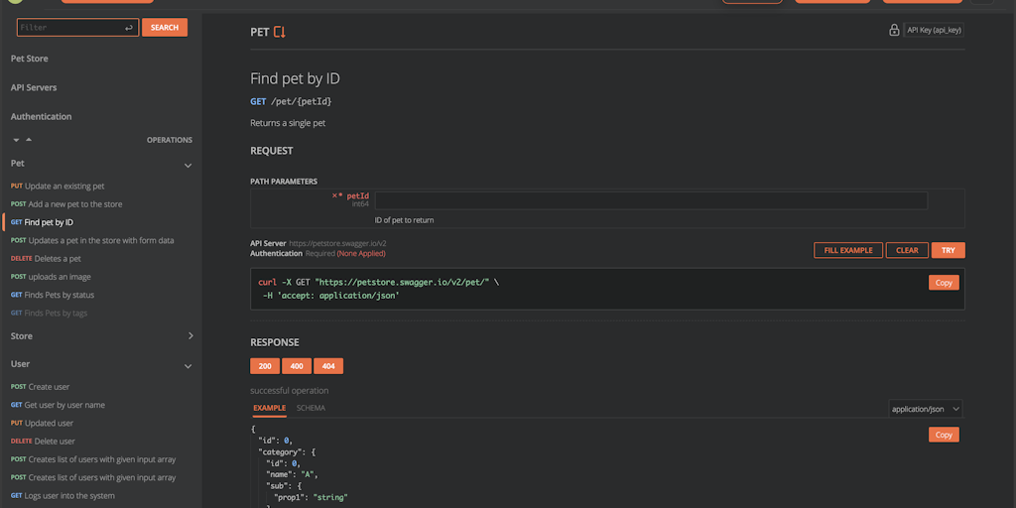Collapse all operations with the up arrow
Viewport: 1016px width, 508px height.
[x=29, y=140]
